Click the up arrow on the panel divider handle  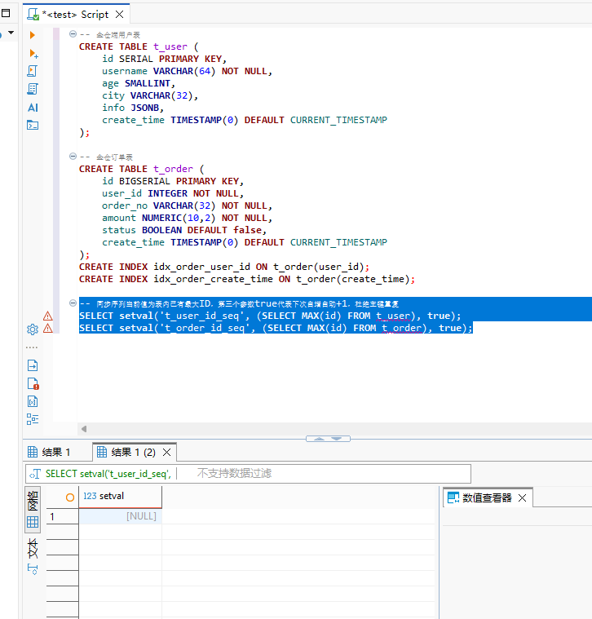coord(319,439)
